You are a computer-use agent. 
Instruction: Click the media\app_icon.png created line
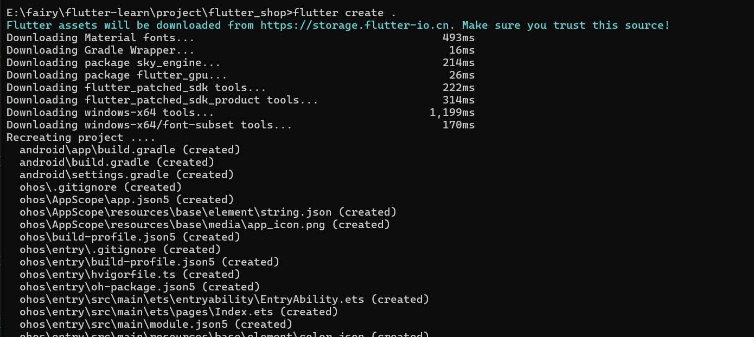coord(205,224)
